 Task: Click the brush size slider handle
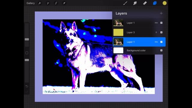27,39
